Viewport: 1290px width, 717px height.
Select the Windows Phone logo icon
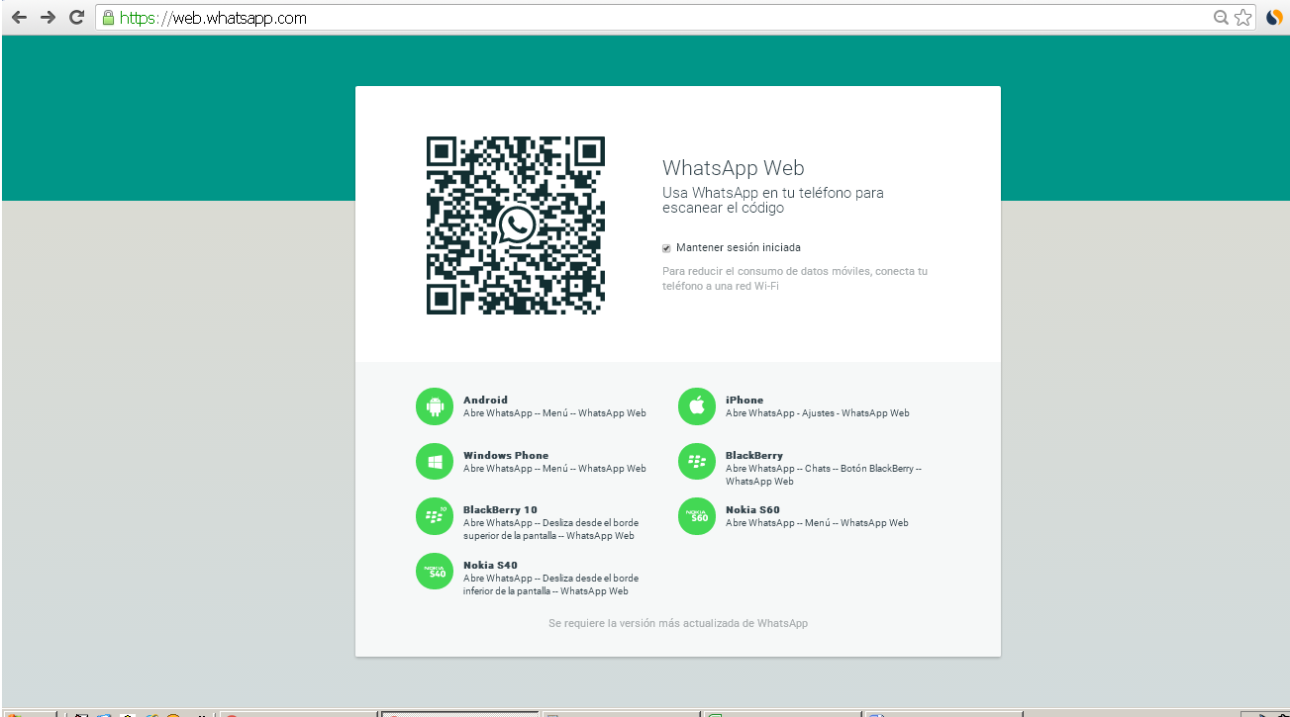pos(434,461)
